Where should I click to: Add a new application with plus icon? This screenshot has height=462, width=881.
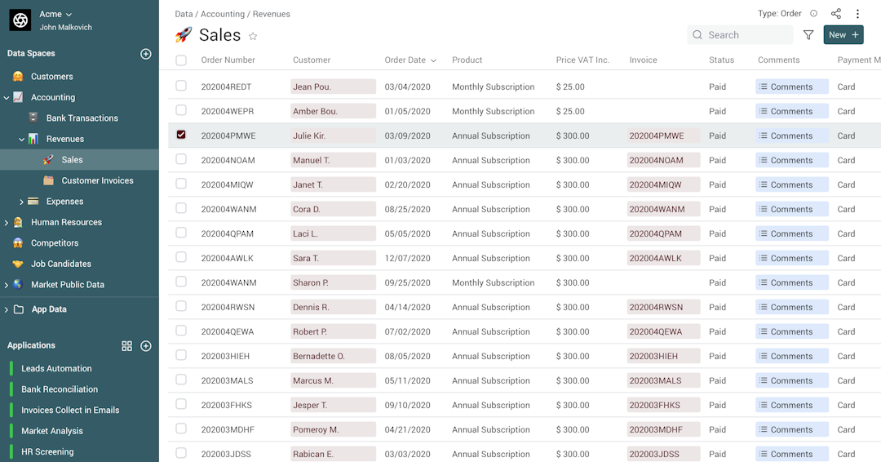(146, 346)
